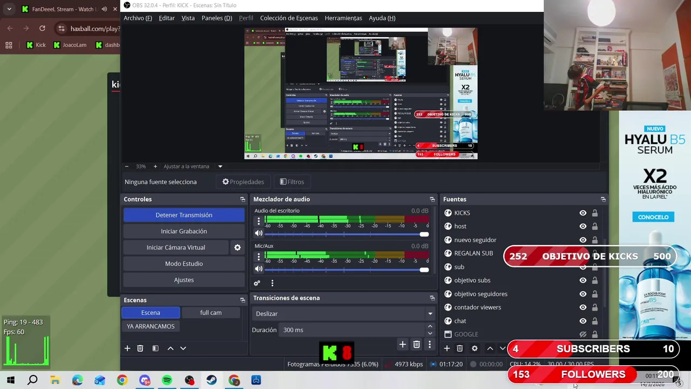The height and width of the screenshot is (389, 691).
Task: Zoom out preview with minus button
Action: tap(126, 166)
